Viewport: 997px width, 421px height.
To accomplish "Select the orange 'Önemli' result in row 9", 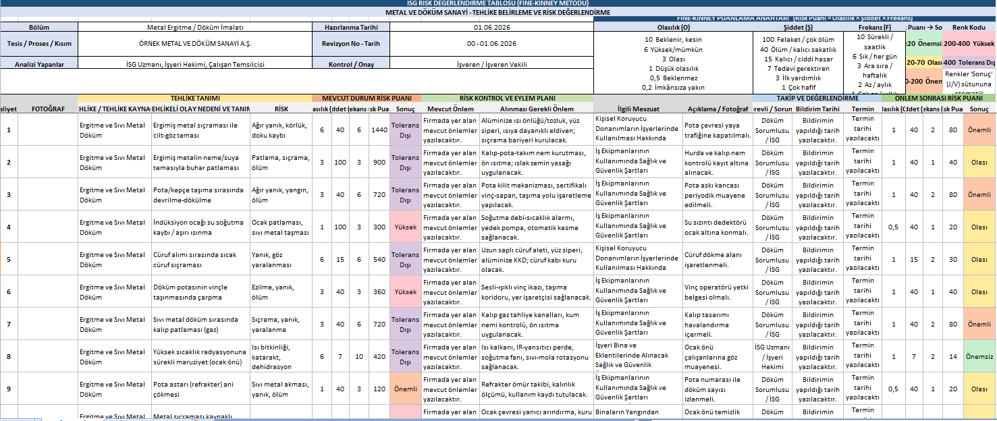I will coord(405,389).
